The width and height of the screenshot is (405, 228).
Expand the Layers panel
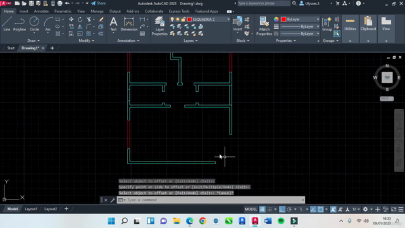pos(190,41)
